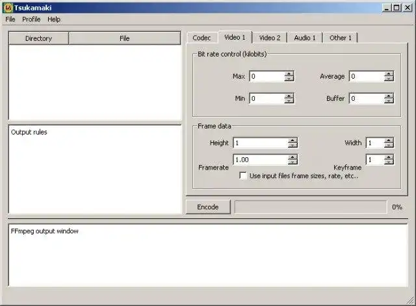Enable Use input files frame sizes checkbox
Viewport: 416px width, 306px height.
point(243,175)
